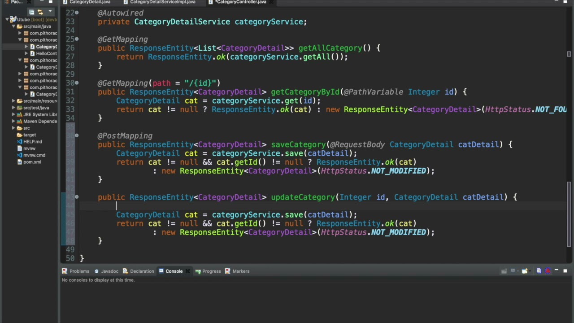574x323 pixels.
Task: Minimize the Console panel
Action: (557, 271)
